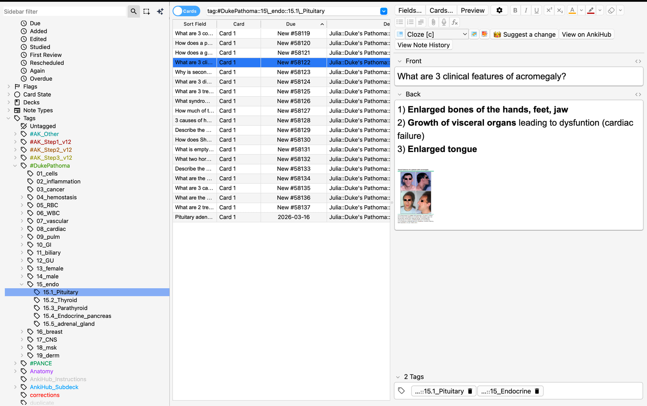Image resolution: width=647 pixels, height=406 pixels.
Task: Select the 15.2_Thyroid tag
Action: [60, 300]
